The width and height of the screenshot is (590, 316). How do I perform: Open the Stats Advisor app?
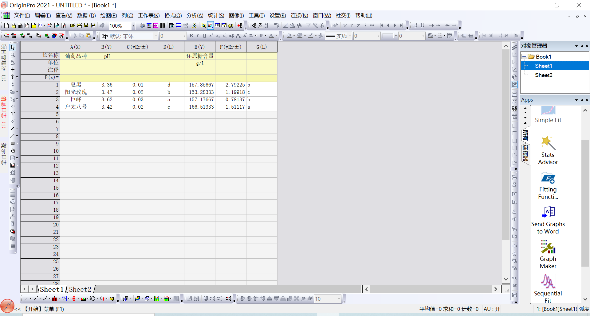[548, 150]
